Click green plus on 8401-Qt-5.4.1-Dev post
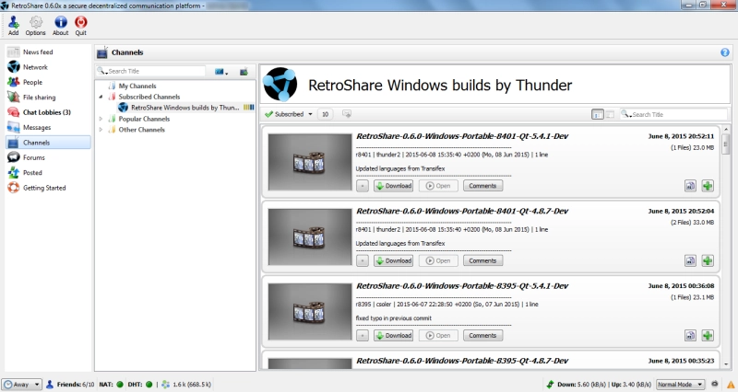The image size is (738, 392). coord(708,186)
